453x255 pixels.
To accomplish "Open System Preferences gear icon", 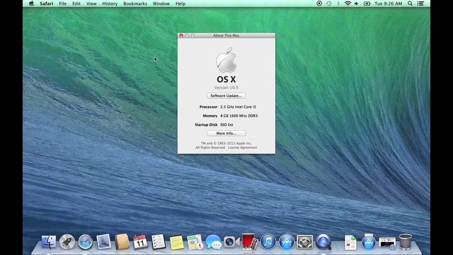I will (305, 242).
